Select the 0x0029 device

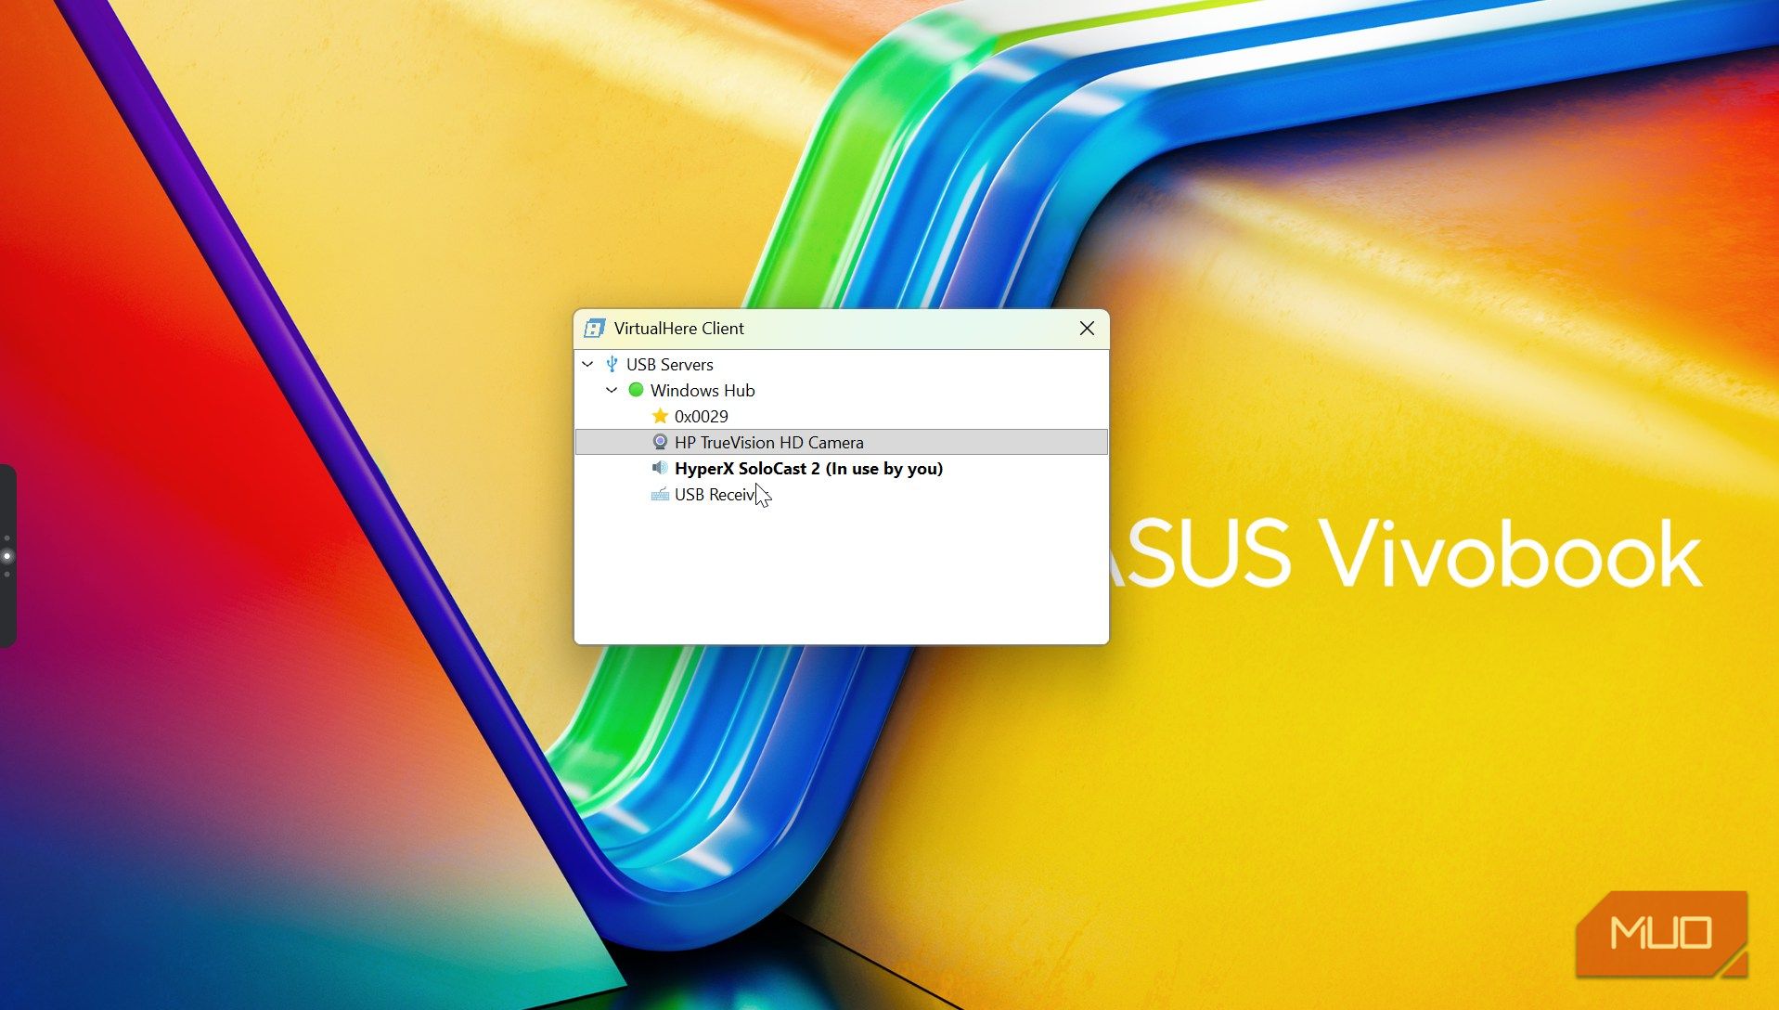[701, 417]
